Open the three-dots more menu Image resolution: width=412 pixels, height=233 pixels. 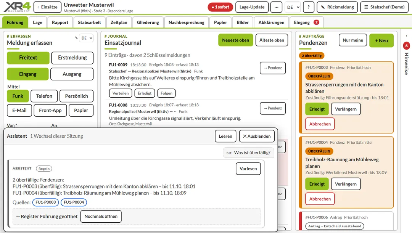(x=277, y=7)
